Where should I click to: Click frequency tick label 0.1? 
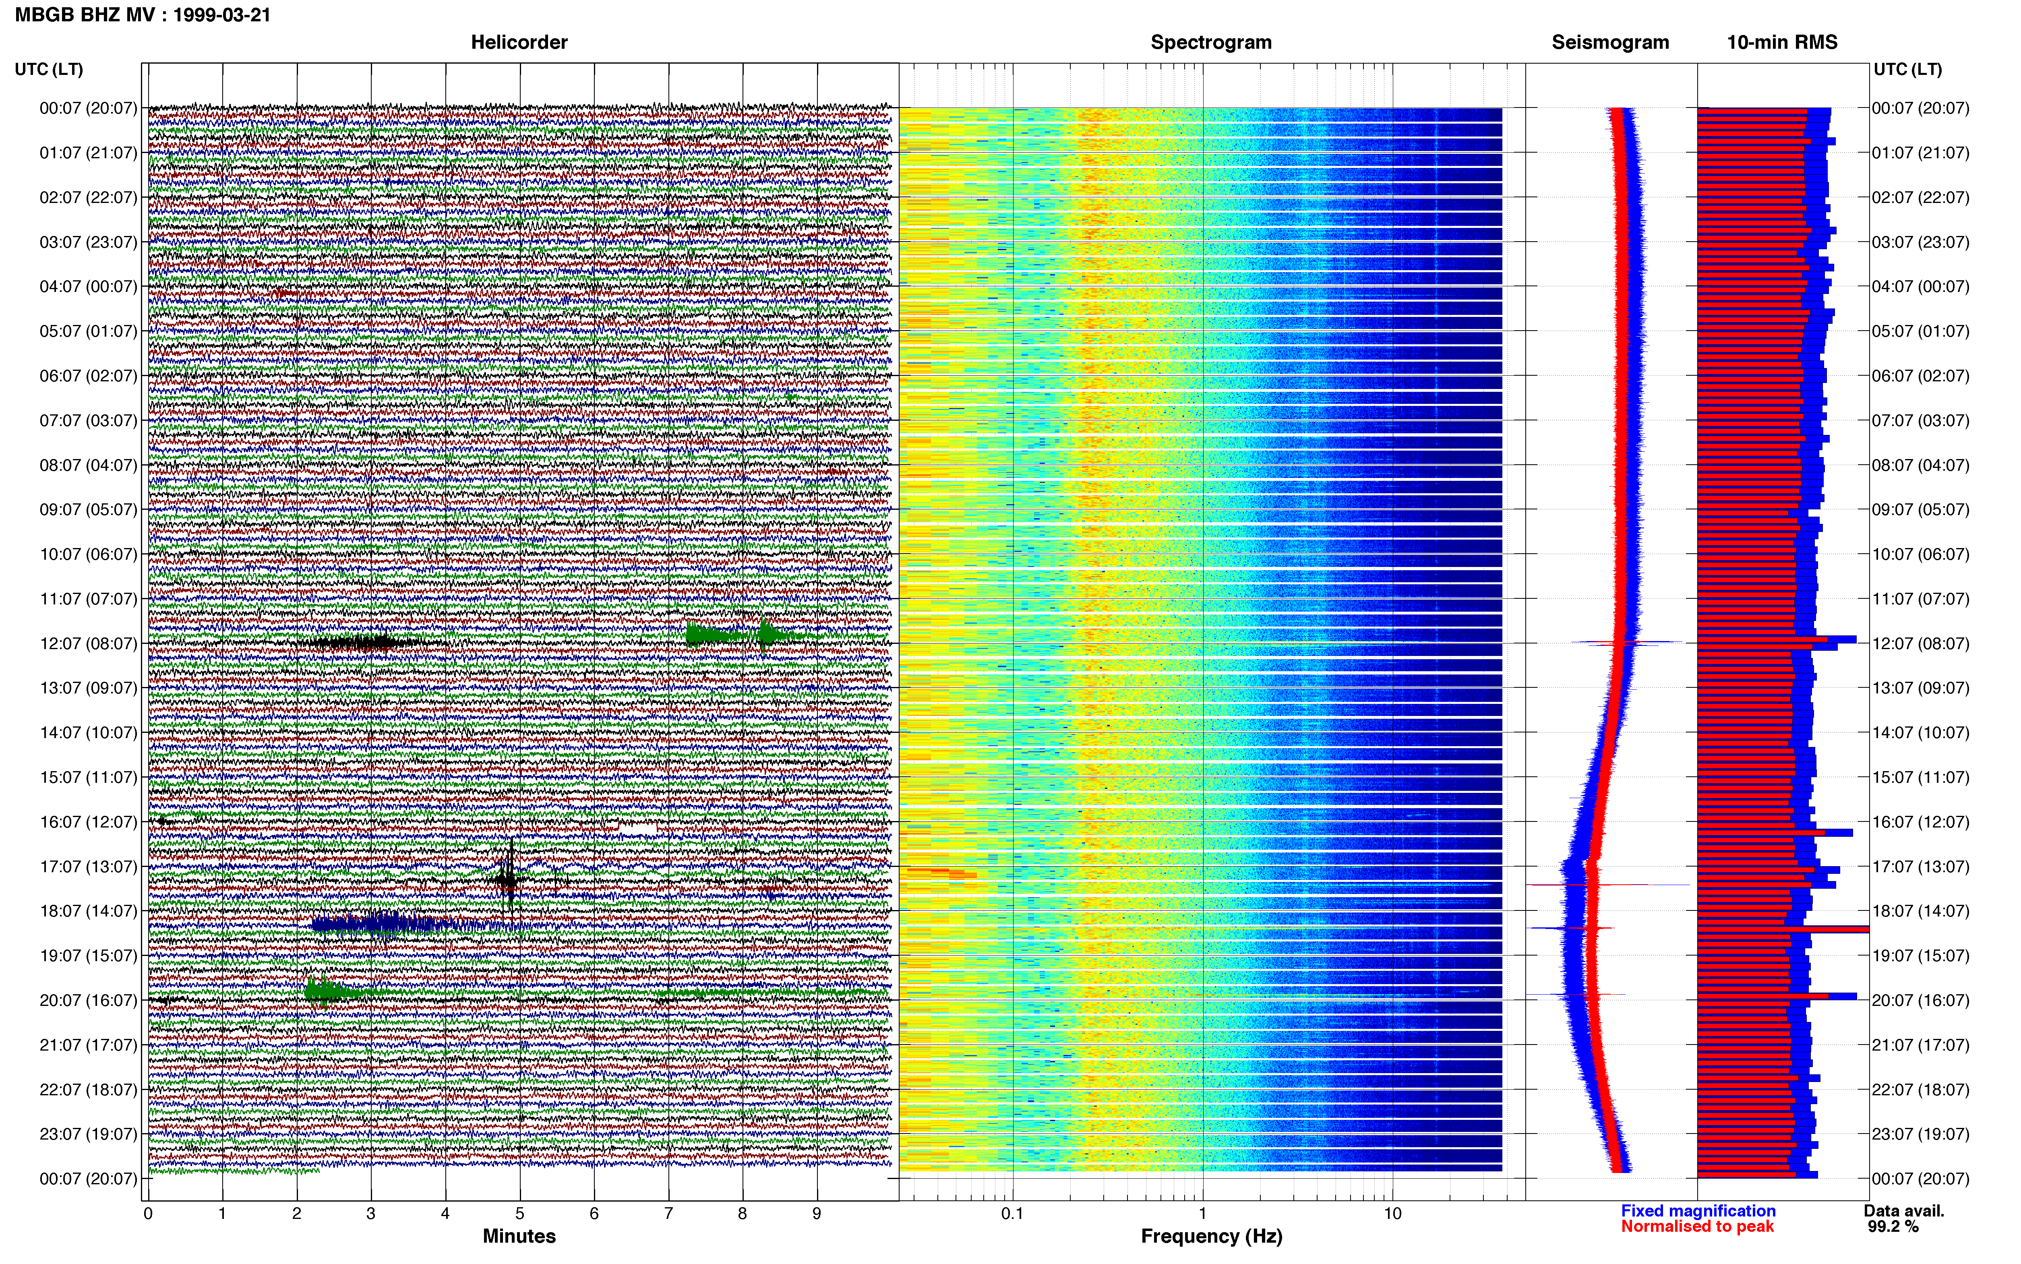[1012, 1213]
